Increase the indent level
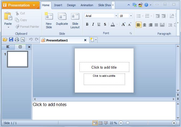The image size is (181, 127). (164, 16)
